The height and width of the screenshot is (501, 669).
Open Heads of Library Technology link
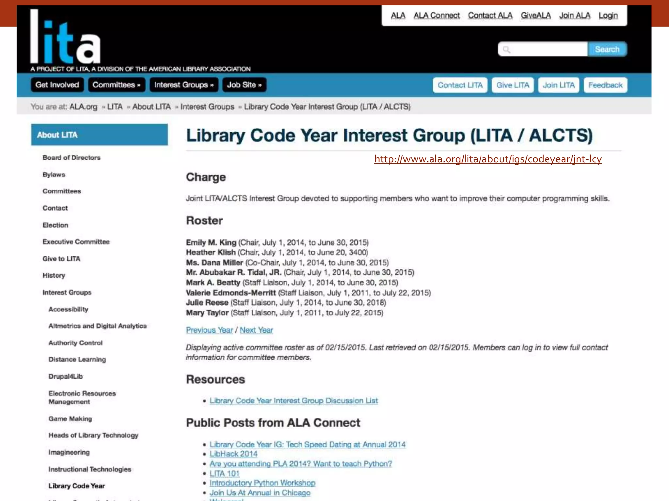click(93, 435)
